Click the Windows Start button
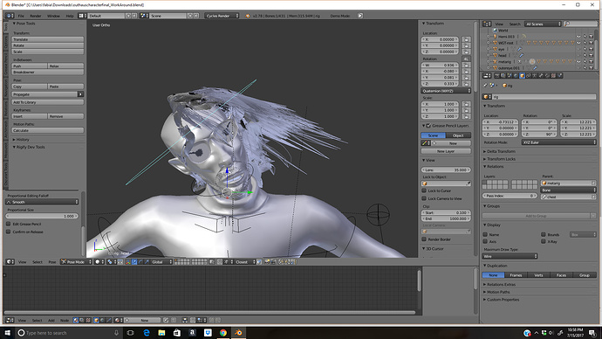This screenshot has height=339, width=602. (7, 333)
